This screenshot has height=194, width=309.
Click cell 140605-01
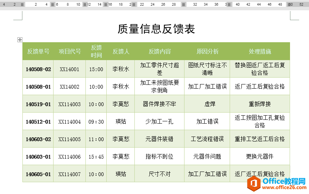click(38, 174)
